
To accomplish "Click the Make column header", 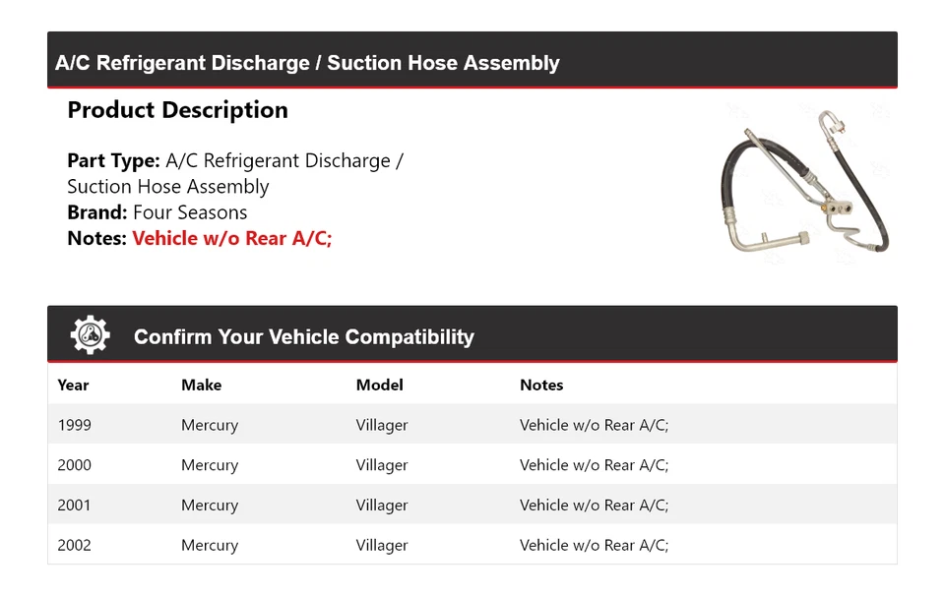I will pos(201,385).
